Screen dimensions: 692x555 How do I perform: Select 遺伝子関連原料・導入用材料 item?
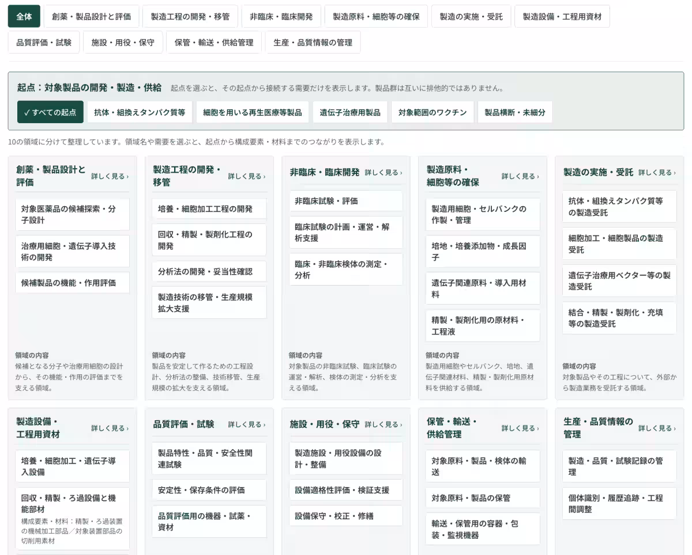pos(483,288)
